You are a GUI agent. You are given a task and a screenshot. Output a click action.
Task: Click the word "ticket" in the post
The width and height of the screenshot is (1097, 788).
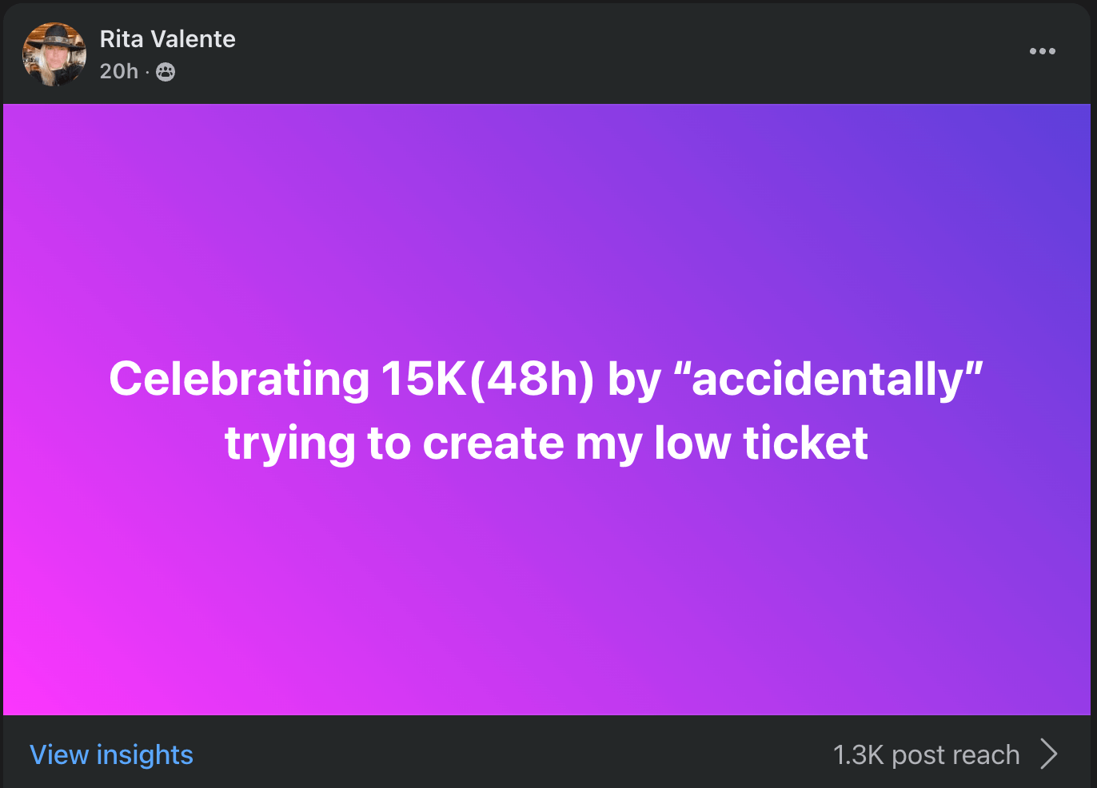coord(805,444)
